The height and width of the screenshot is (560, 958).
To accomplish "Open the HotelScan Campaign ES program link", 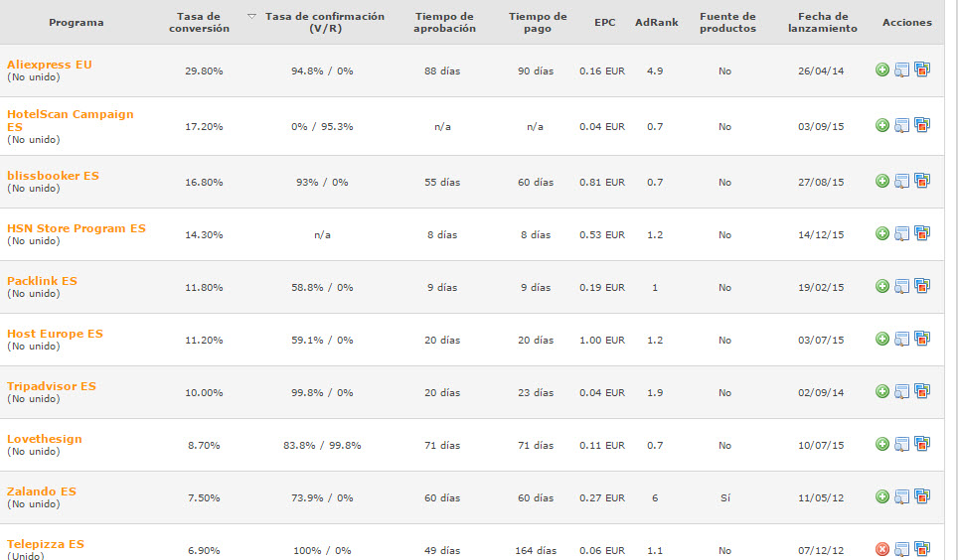I will point(70,120).
